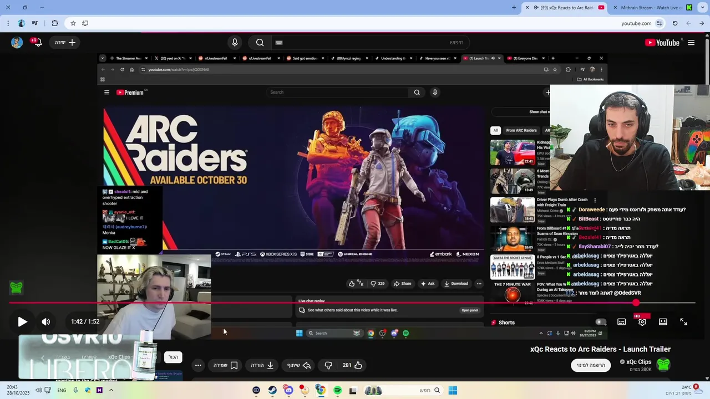
Task: Open the three-dot more actions menu
Action: [x=198, y=365]
